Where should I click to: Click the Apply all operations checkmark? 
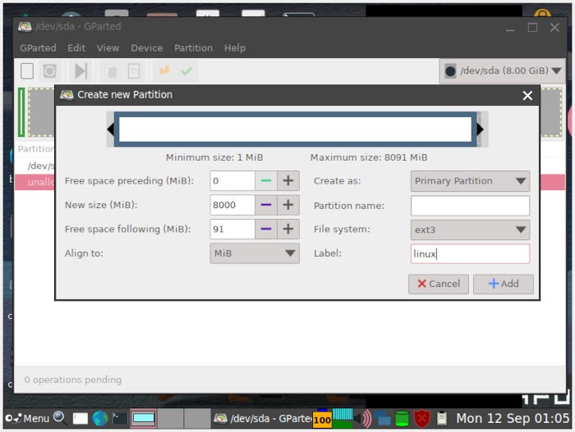(186, 70)
